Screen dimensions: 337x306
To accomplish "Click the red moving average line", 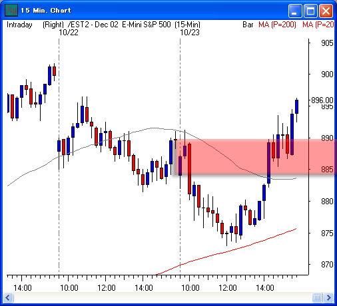I will tap(226, 251).
